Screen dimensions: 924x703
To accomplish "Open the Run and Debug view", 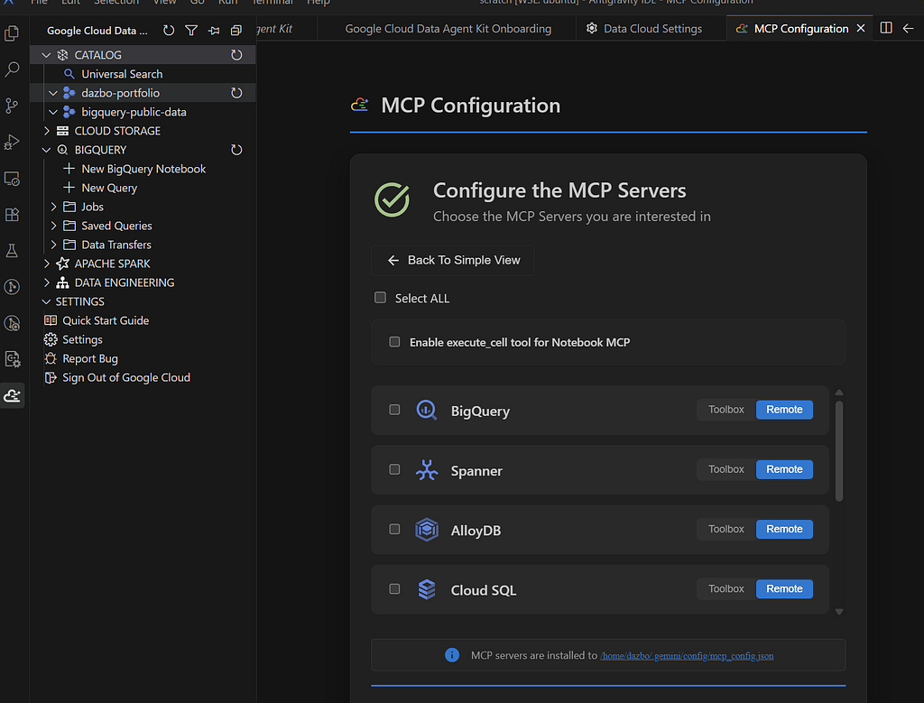I will (12, 142).
